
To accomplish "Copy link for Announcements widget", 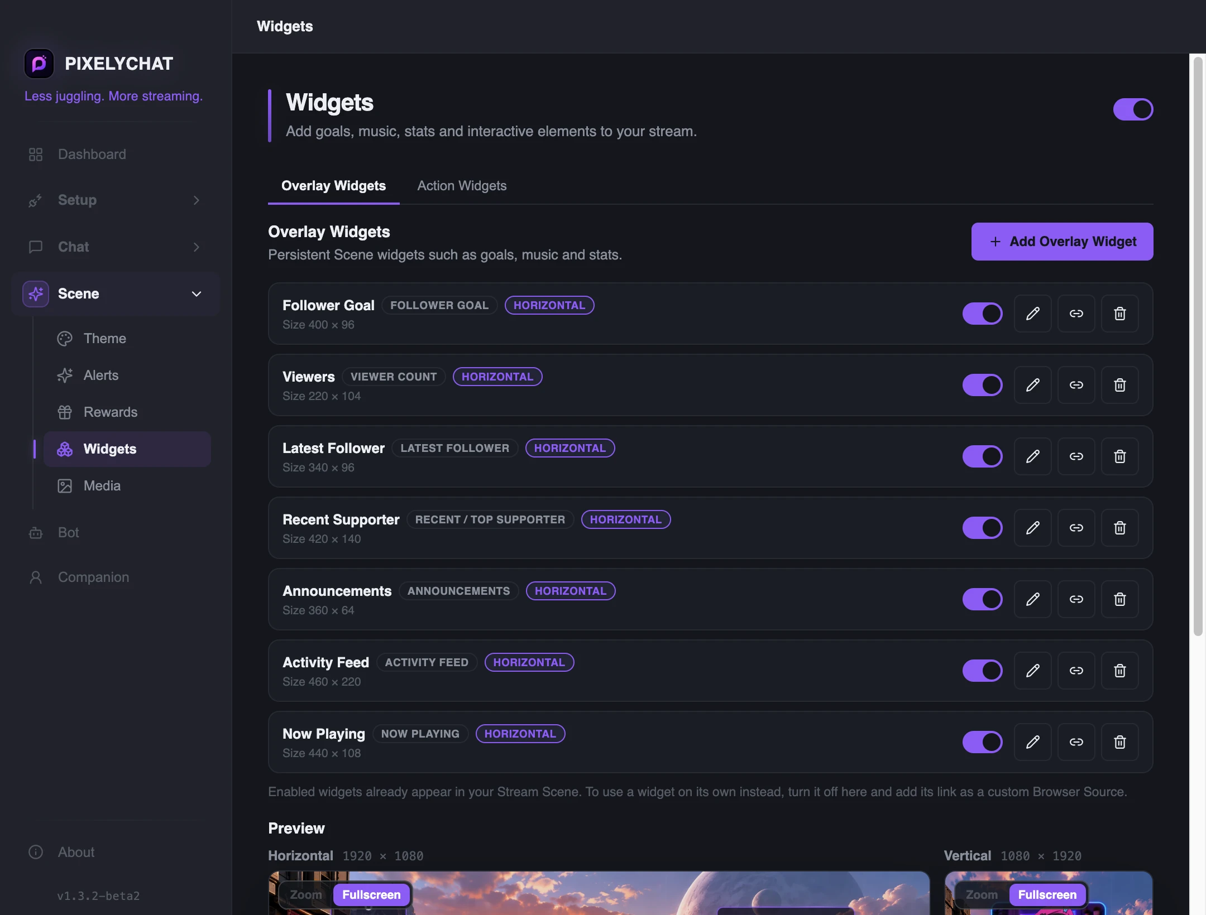I will click(x=1076, y=599).
